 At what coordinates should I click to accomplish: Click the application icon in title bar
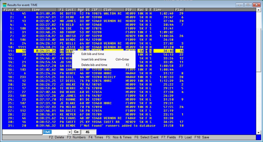click(x=5, y=5)
